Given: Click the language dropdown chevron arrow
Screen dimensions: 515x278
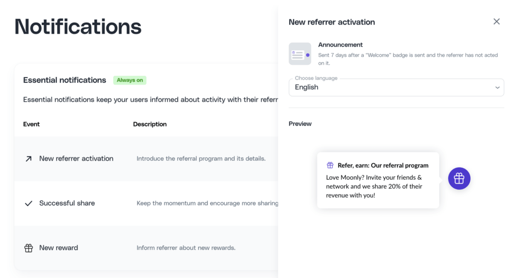Looking at the screenshot, I should tap(497, 87).
